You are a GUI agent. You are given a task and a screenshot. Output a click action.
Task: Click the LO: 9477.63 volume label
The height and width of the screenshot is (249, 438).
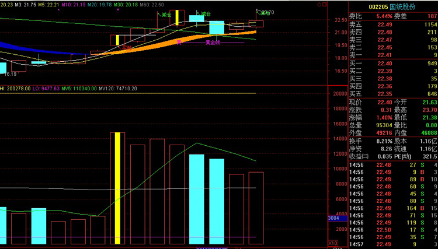click(46, 89)
